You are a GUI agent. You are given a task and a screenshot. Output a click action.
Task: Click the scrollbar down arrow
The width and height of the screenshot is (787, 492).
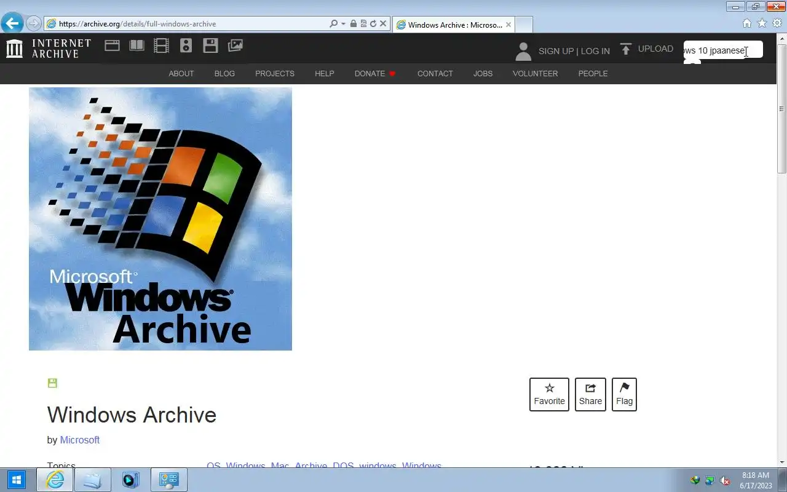coord(781,462)
